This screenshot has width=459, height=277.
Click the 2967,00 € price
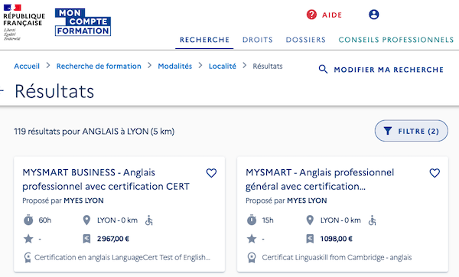(x=113, y=239)
